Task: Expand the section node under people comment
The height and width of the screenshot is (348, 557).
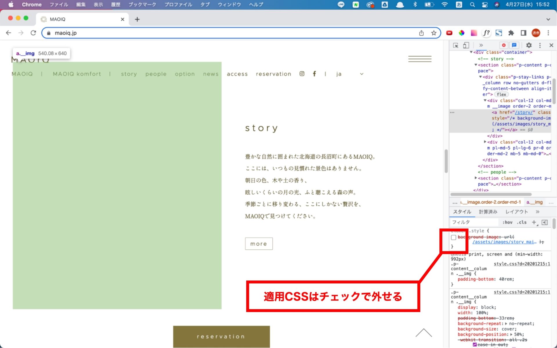Action: [x=476, y=178]
